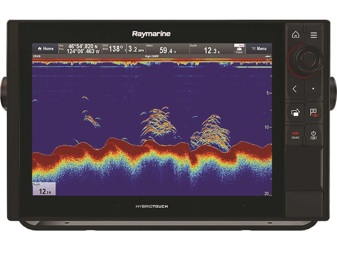Open the on-screen Menu button

point(259,49)
